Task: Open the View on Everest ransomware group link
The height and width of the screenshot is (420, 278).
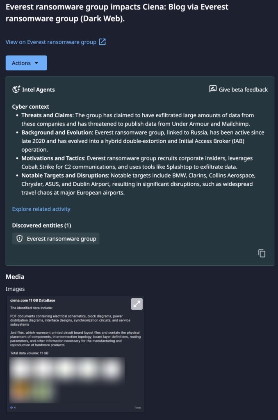Action: tap(51, 42)
